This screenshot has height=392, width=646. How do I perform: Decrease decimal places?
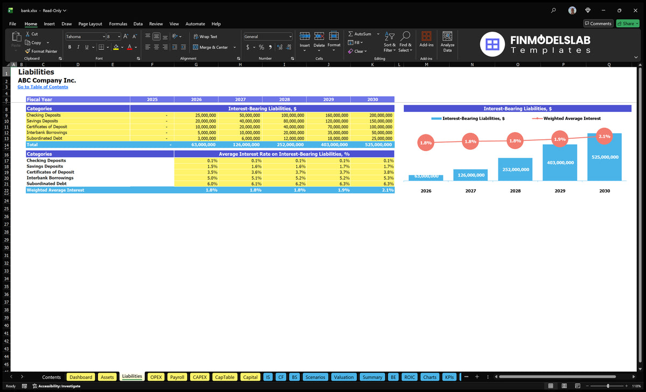(289, 47)
